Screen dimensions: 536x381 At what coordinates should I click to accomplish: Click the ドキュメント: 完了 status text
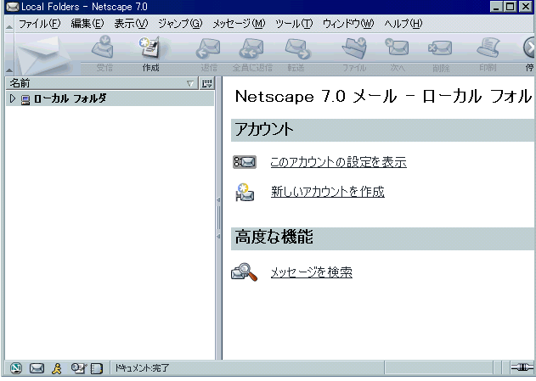[x=142, y=368]
